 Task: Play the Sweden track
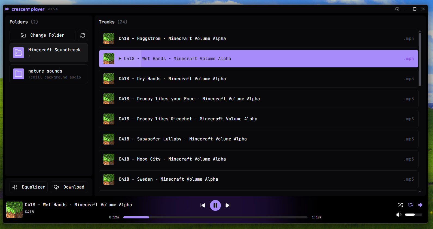pyautogui.click(x=258, y=179)
